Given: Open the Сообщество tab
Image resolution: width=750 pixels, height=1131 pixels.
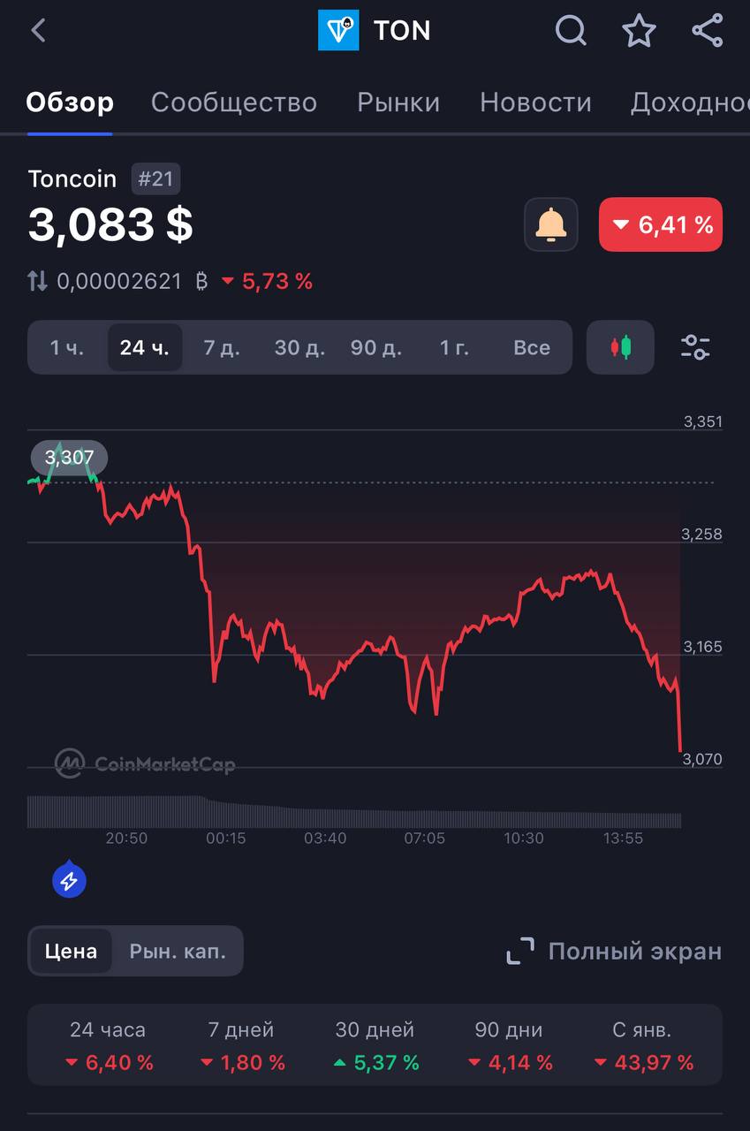Looking at the screenshot, I should pyautogui.click(x=234, y=102).
